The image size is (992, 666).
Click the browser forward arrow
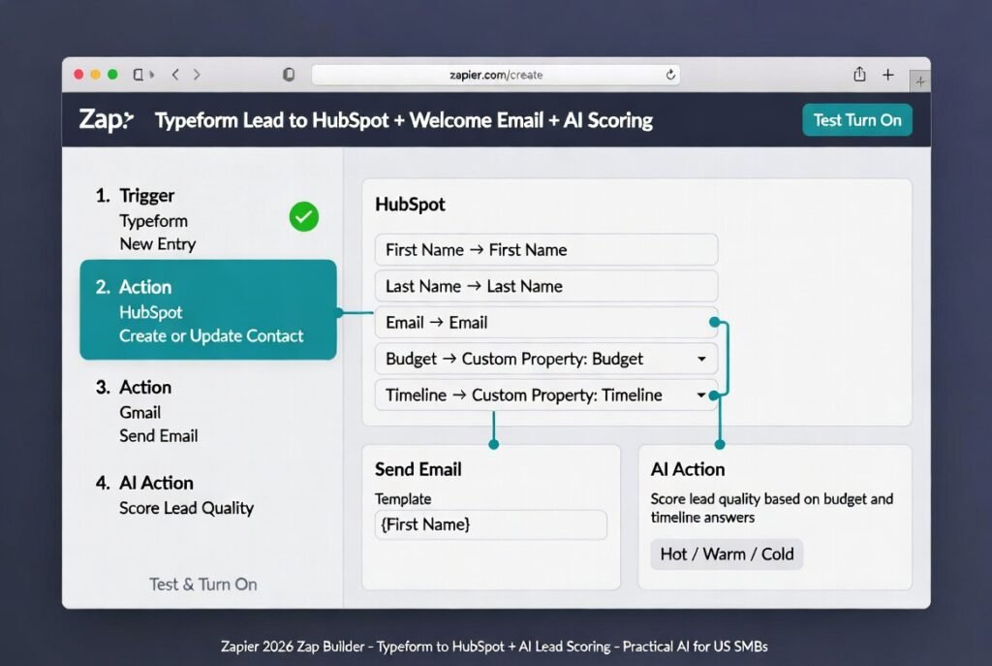pyautogui.click(x=197, y=74)
